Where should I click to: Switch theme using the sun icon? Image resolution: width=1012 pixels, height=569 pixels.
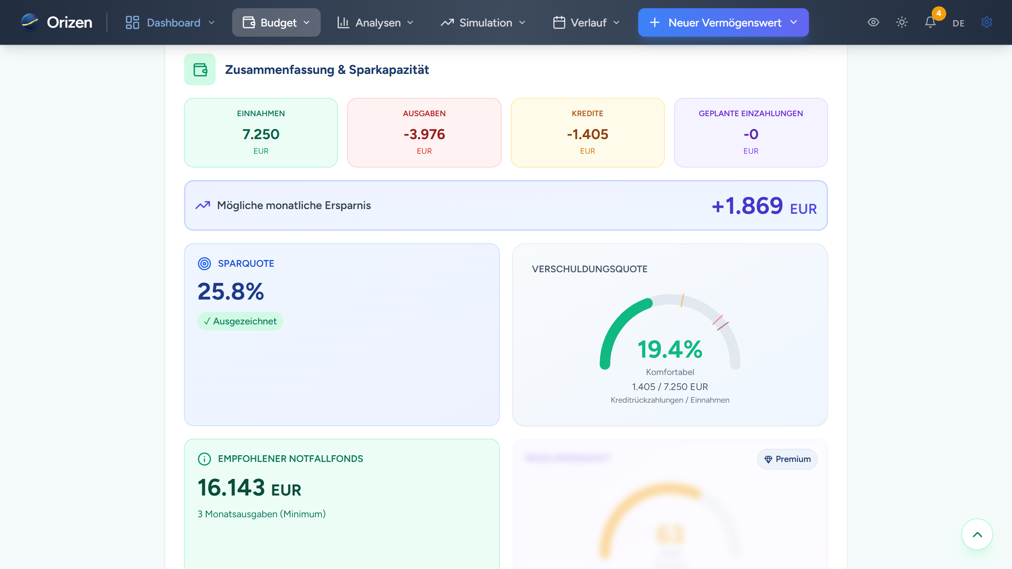coord(902,23)
